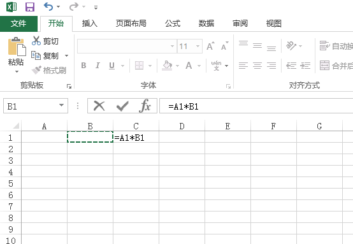Viewport: 353px width, 244px height.
Task: Select column D header
Action: tap(182, 126)
